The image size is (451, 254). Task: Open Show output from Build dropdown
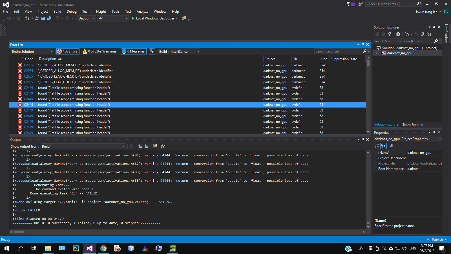83,146
